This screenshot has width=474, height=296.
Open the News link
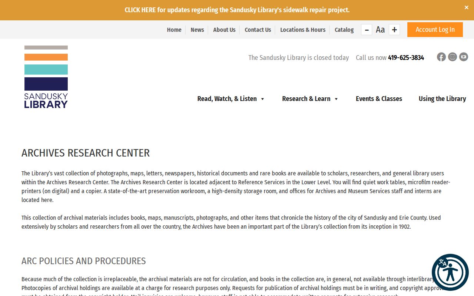click(197, 30)
